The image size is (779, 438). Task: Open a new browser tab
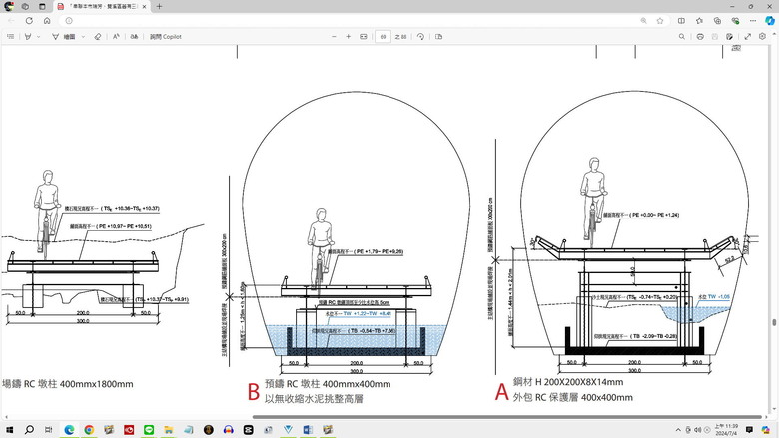point(159,6)
